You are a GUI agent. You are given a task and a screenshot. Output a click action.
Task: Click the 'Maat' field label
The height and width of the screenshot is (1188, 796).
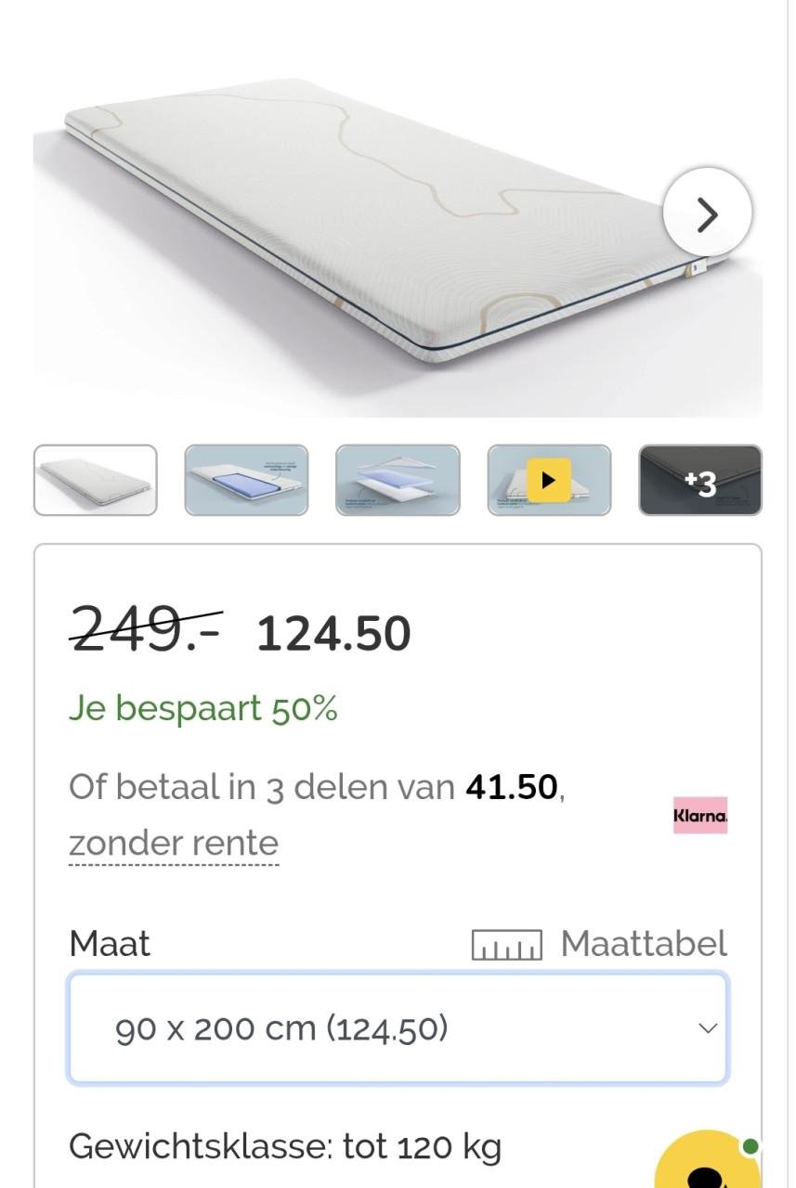pyautogui.click(x=110, y=944)
